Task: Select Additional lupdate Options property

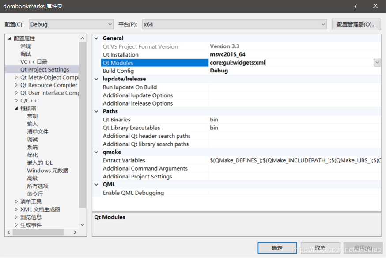Action: pos(241,95)
